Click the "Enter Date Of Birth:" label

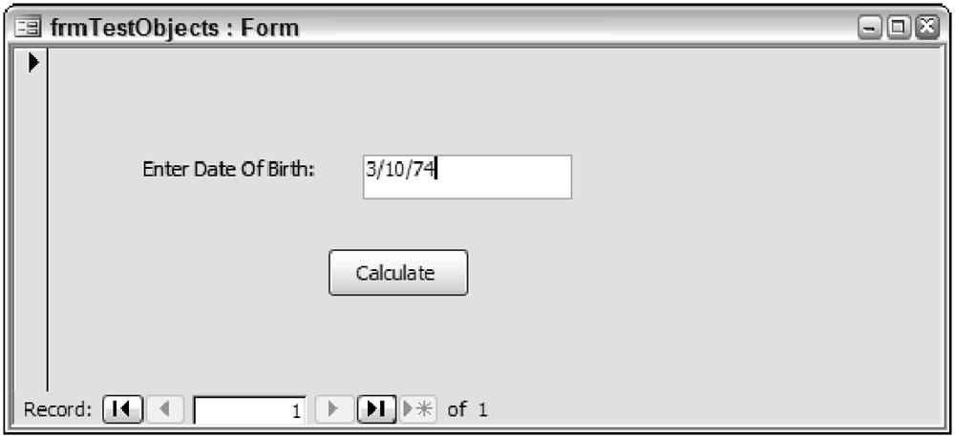[229, 169]
